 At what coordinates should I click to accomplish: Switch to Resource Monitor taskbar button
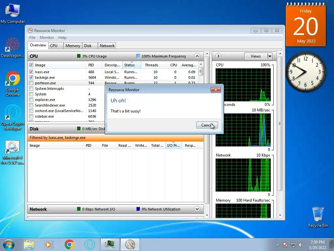click(130, 244)
